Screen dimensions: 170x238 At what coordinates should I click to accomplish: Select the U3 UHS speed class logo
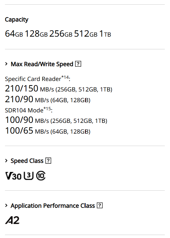pyautogui.click(x=29, y=176)
